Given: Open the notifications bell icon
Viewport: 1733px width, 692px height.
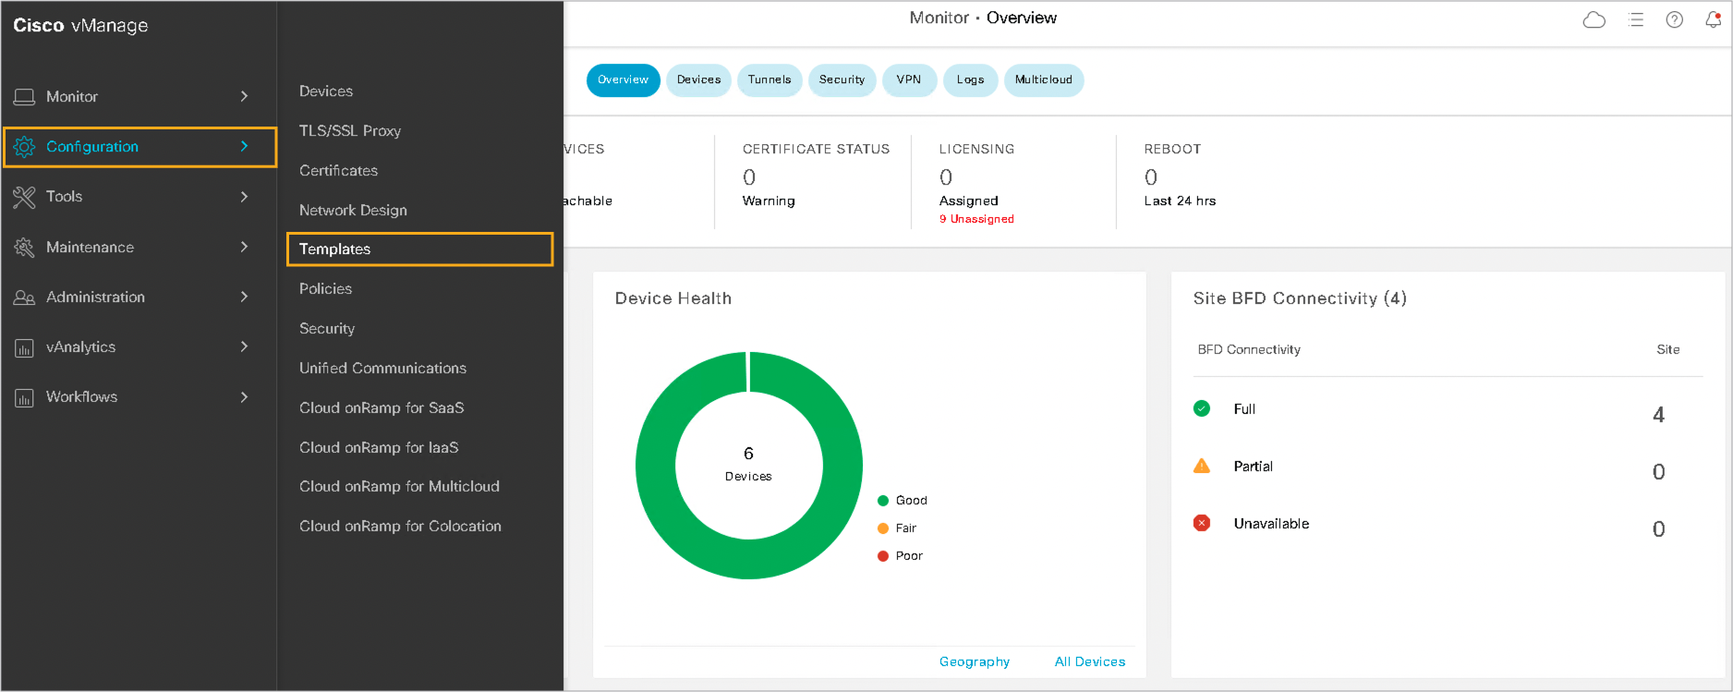Looking at the screenshot, I should pyautogui.click(x=1713, y=19).
